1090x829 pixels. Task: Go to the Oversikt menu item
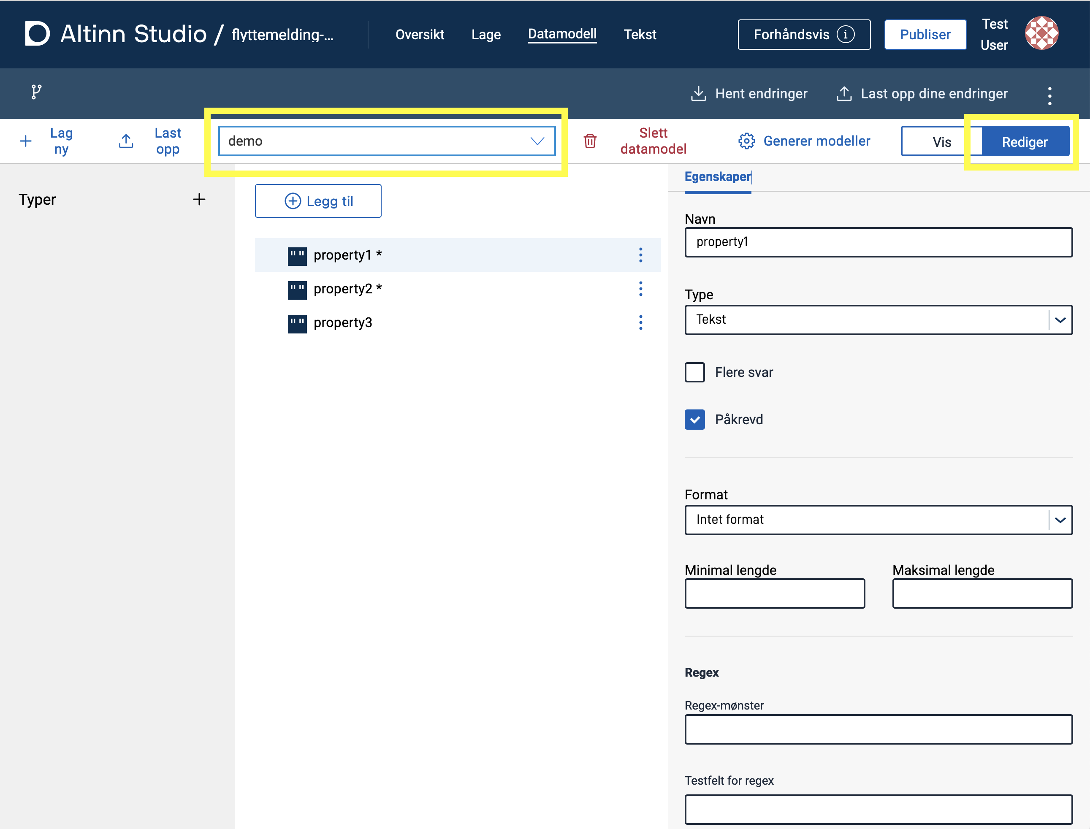[x=420, y=35]
